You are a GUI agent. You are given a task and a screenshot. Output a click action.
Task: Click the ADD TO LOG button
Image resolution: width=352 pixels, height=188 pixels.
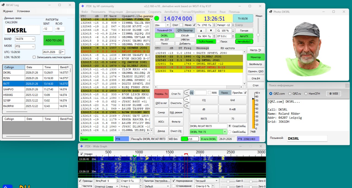[x=54, y=40]
